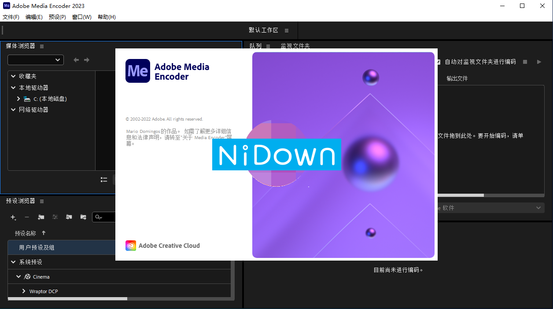The height and width of the screenshot is (309, 553).
Task: Switch Media Browser to list view icon
Action: (104, 180)
